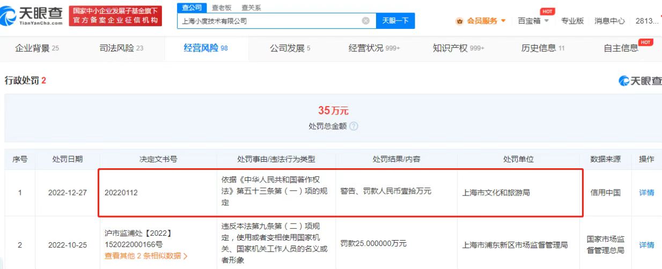Click the 天眼一下 search button
This screenshot has height=269, width=662.
point(395,21)
